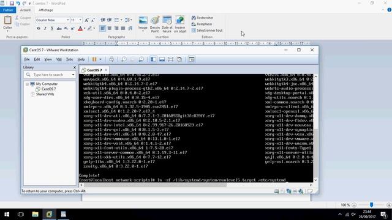Expand the Coller paste options arrow
Viewport: 392px width, 220px height.
[7, 31]
